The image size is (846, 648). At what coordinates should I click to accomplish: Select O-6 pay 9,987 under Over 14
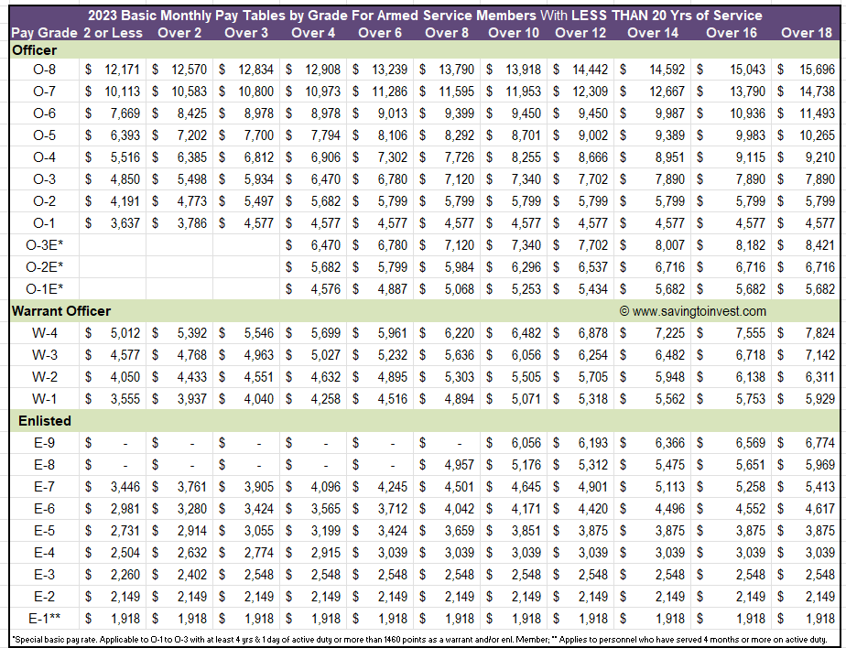pyautogui.click(x=670, y=113)
